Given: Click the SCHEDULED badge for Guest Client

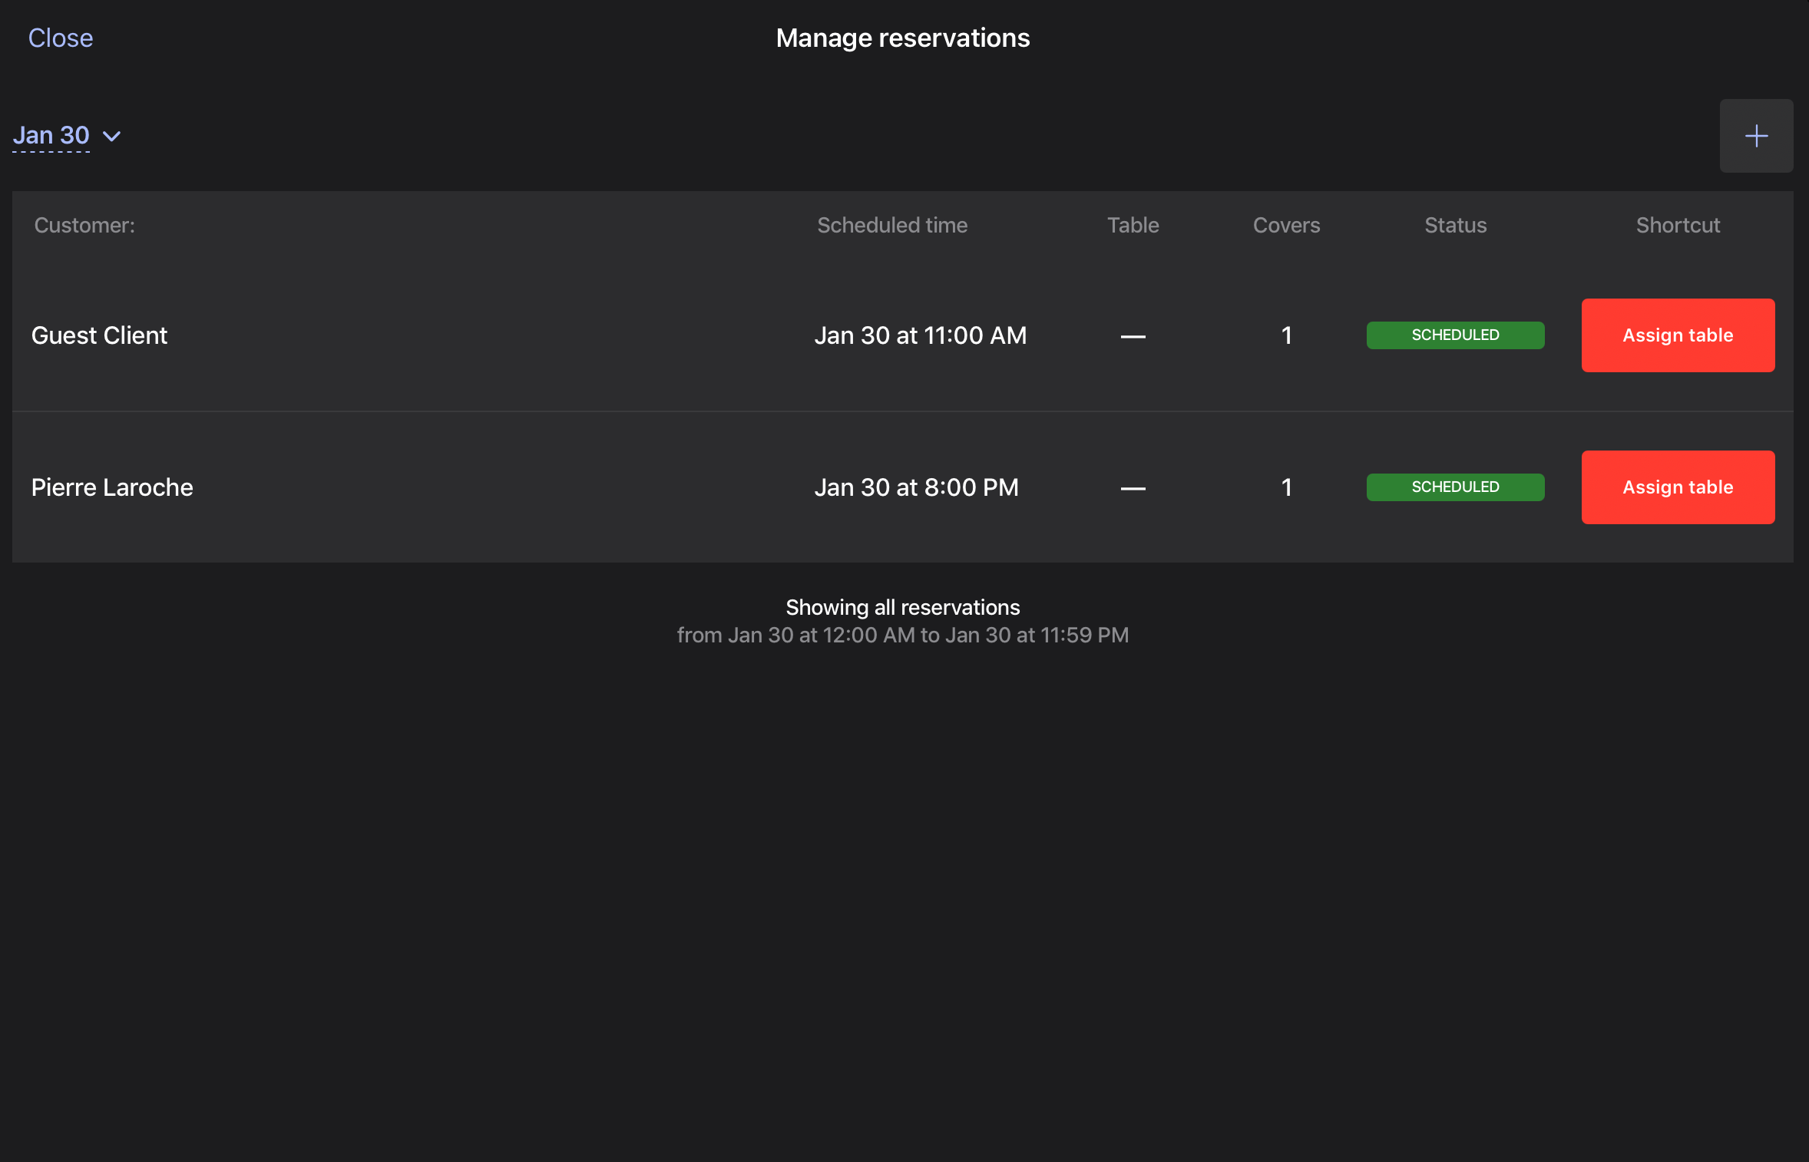Looking at the screenshot, I should coord(1455,335).
